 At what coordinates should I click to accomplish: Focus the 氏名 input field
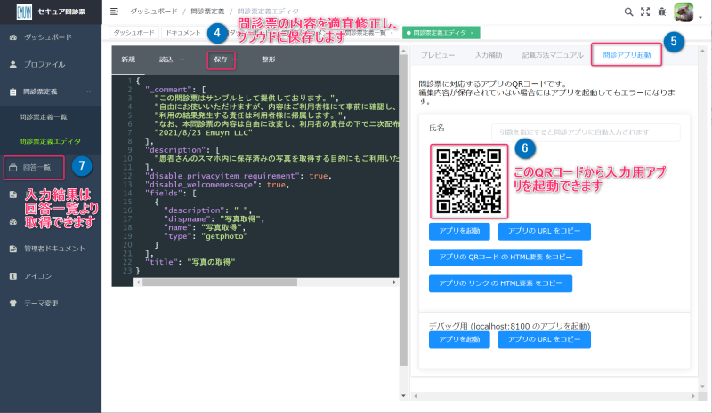click(x=586, y=132)
